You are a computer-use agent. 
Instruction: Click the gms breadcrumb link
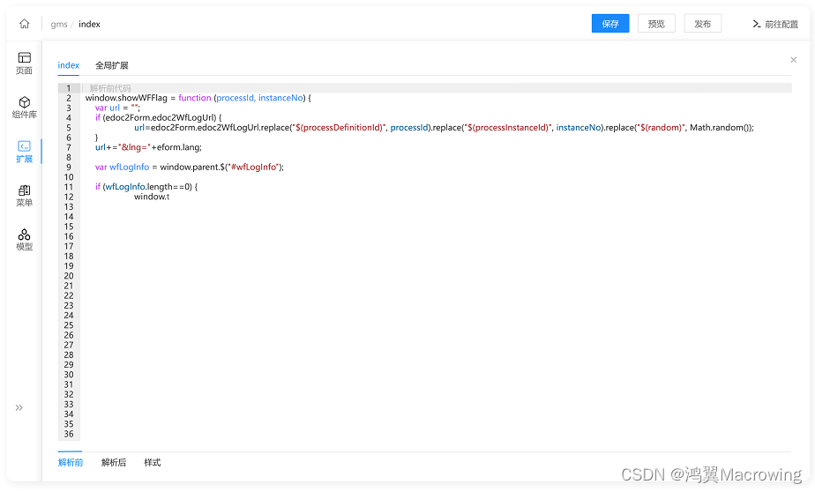pyautogui.click(x=59, y=25)
